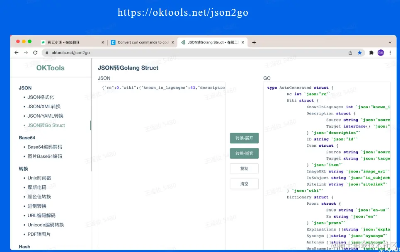Open 图片Base64编码 tool
400x252 pixels.
[45, 156]
